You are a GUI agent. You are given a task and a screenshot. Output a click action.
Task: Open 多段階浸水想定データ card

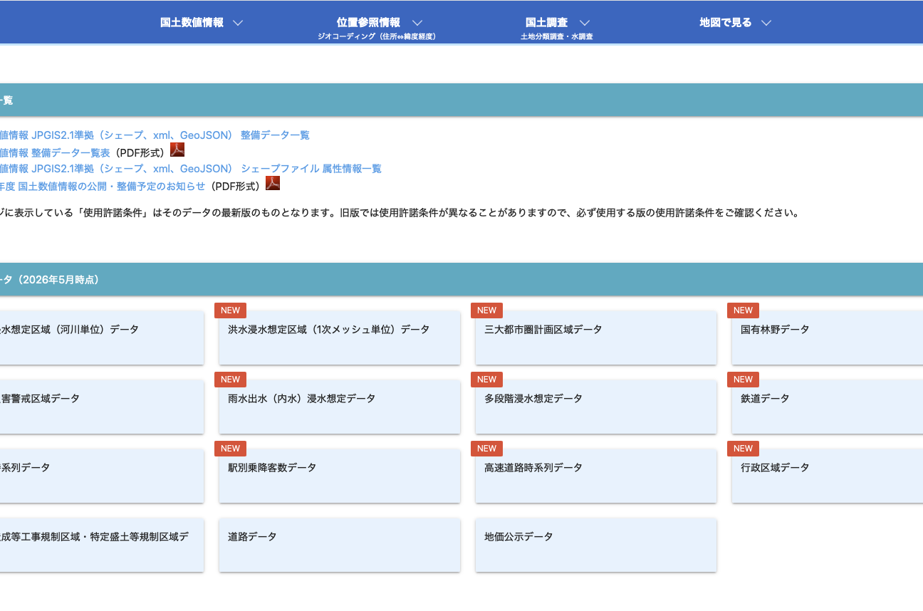click(595, 407)
